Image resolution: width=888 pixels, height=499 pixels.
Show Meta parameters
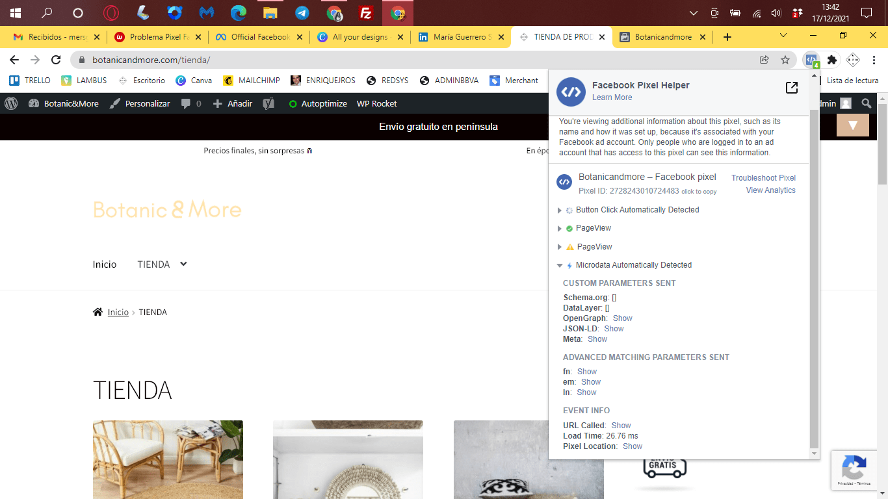[597, 339]
